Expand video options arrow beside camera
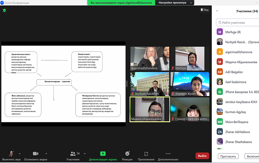Screen dimensions: 259x163 (46, 153)
